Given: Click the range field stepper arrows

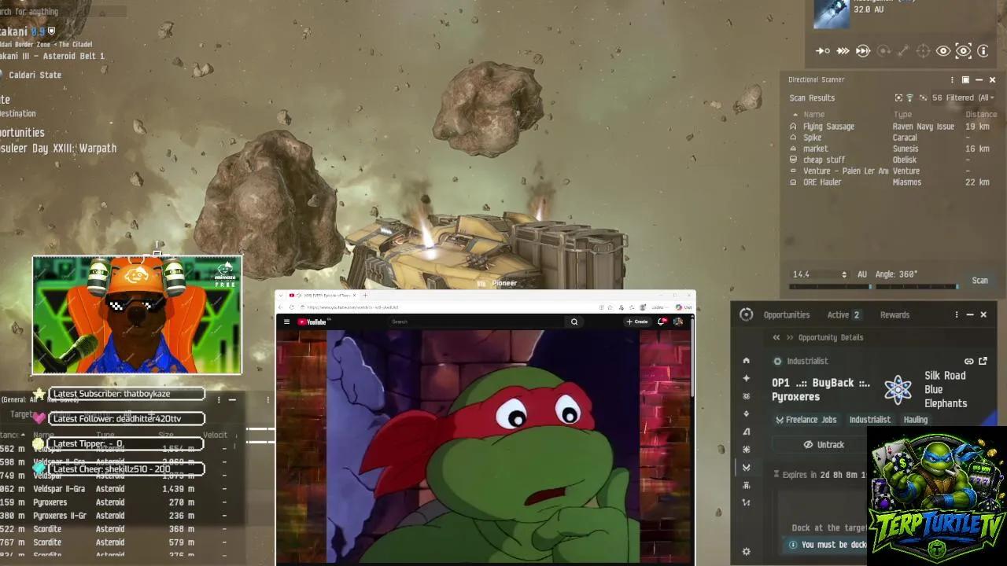Looking at the screenshot, I should click(x=844, y=274).
